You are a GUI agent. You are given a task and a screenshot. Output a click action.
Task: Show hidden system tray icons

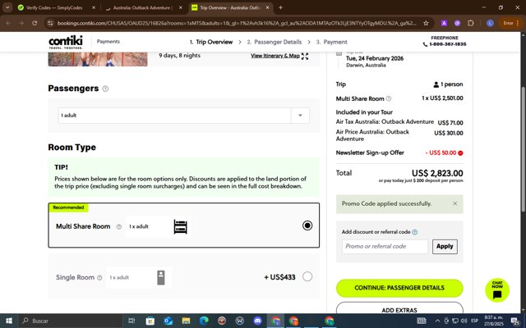(437, 321)
